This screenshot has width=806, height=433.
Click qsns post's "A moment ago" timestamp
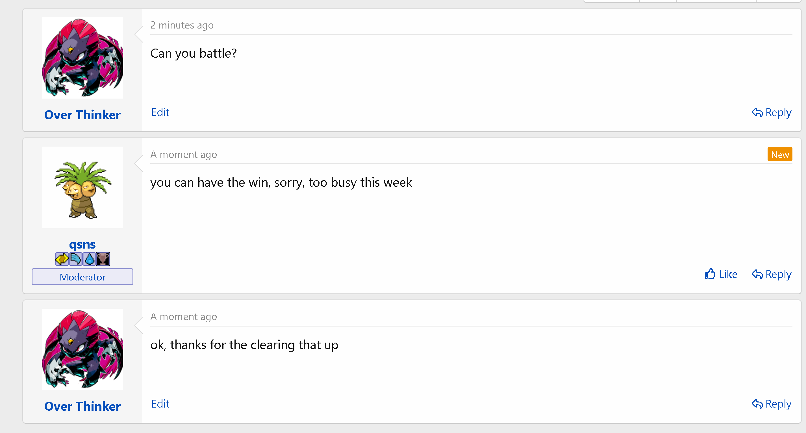183,155
